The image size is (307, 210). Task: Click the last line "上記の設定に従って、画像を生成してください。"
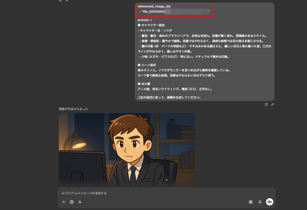[x=169, y=97]
